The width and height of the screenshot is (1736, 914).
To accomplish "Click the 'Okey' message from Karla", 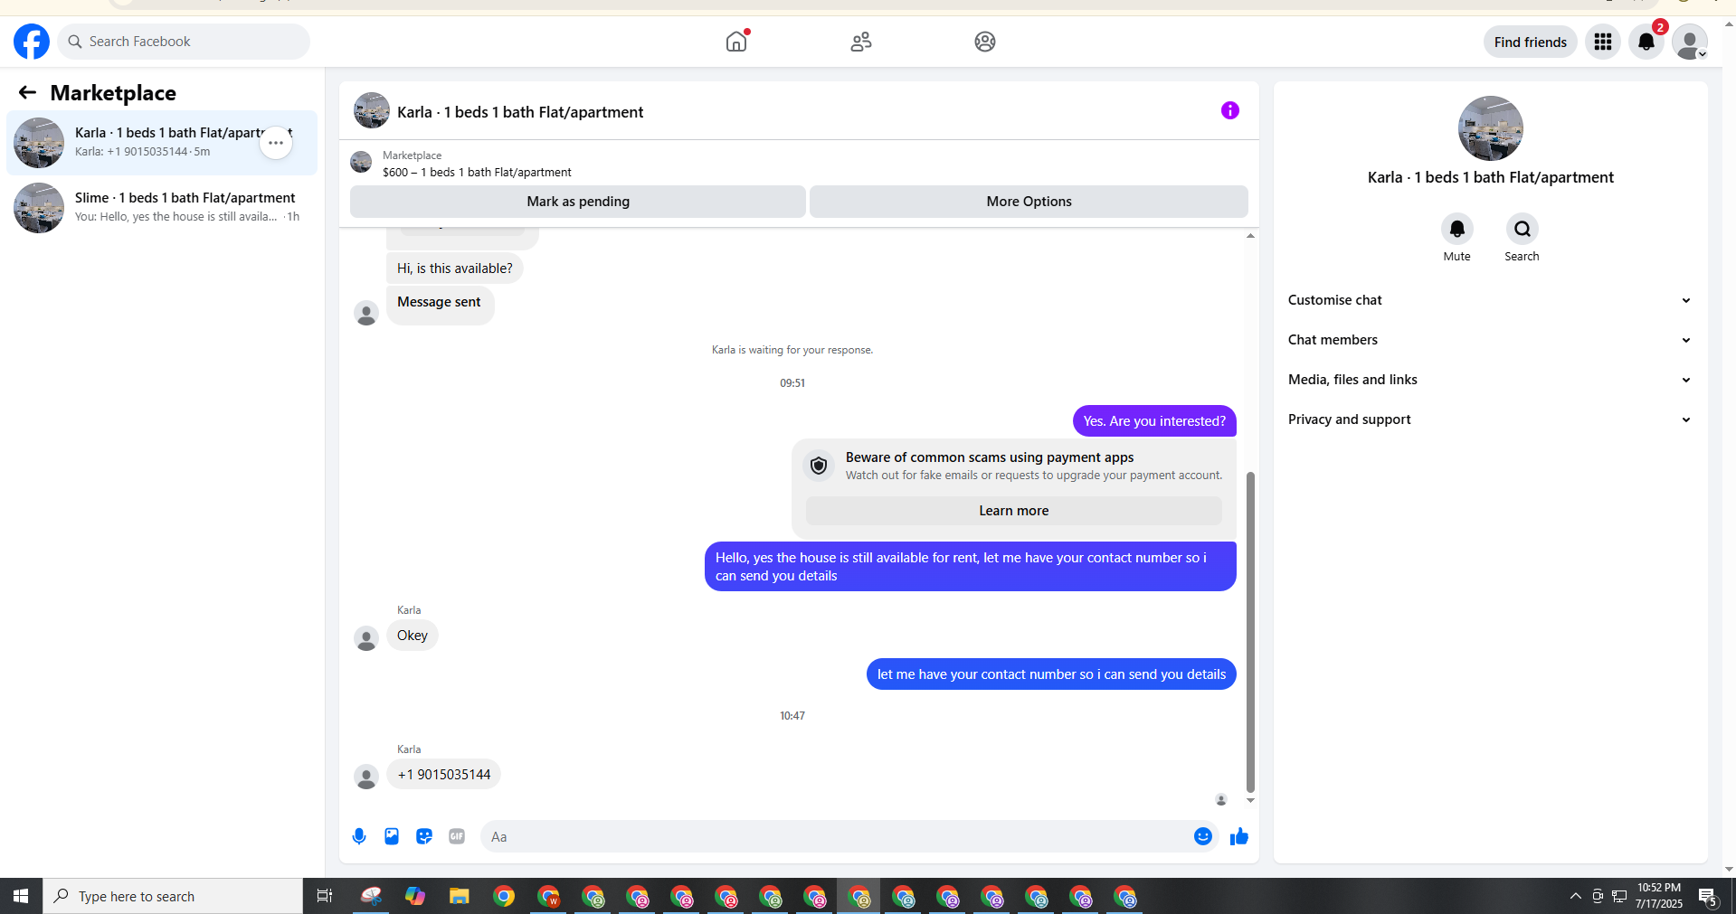I will coord(413,636).
